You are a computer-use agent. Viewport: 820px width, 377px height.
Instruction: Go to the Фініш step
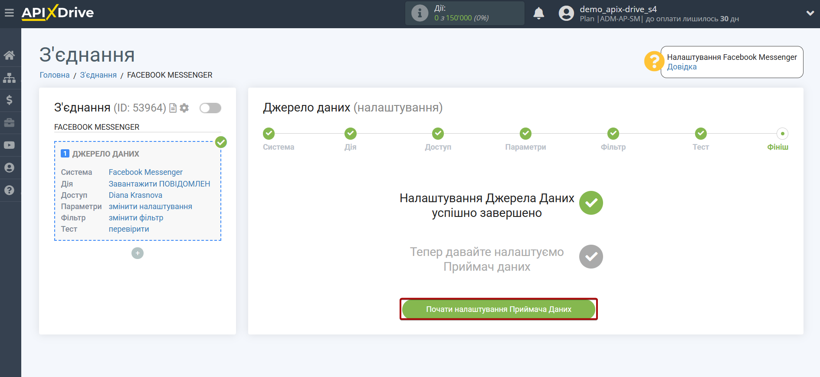[x=782, y=134]
